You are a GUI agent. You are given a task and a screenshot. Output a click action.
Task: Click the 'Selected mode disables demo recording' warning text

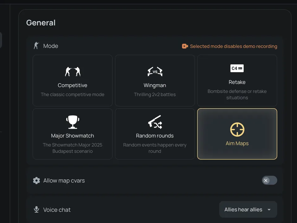[234, 46]
